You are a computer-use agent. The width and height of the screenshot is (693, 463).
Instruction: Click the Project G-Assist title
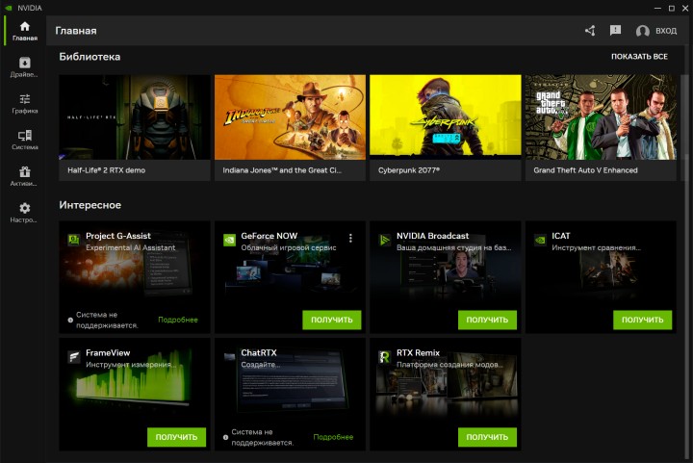tap(118, 236)
